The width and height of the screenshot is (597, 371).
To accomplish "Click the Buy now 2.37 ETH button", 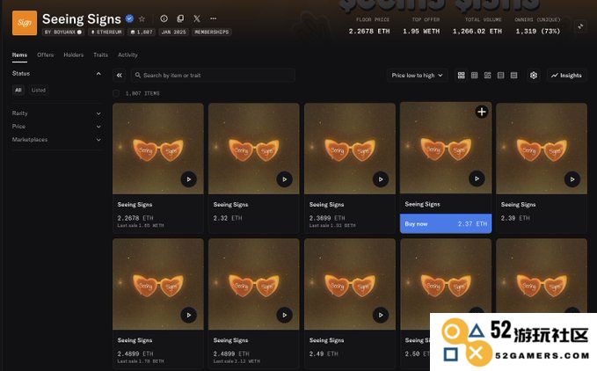I will 446,223.
